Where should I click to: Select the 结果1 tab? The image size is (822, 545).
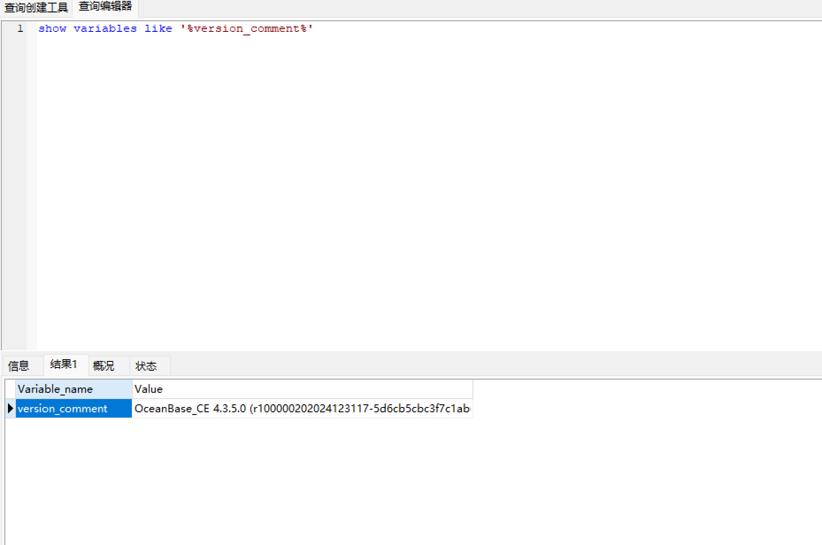[x=64, y=365]
